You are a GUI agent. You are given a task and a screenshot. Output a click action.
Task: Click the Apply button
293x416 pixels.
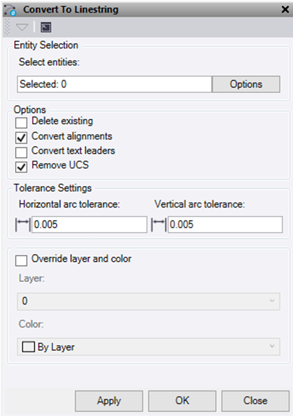109,401
